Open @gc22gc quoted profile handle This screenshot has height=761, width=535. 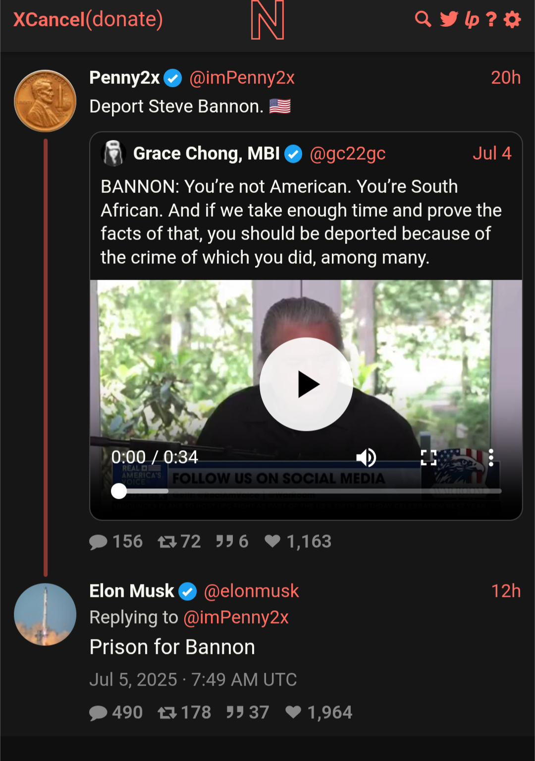tap(347, 154)
